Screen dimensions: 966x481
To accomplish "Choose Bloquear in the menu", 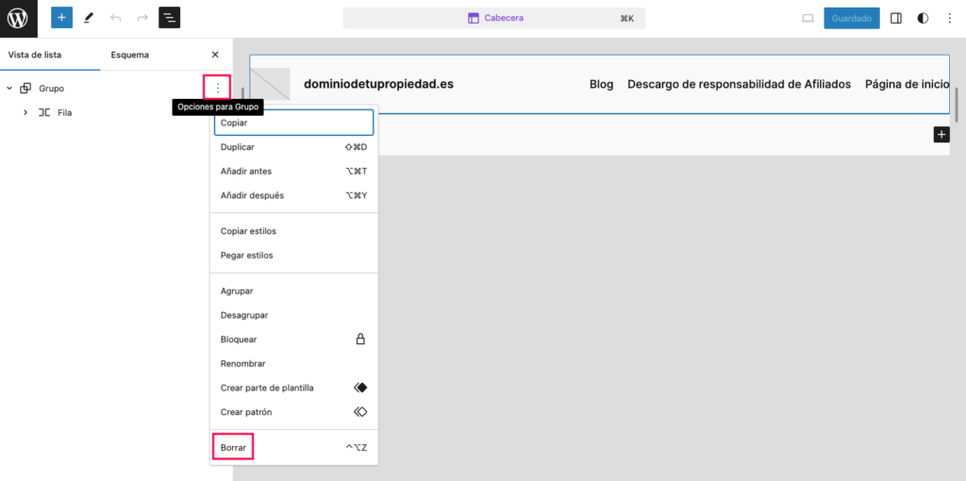I will [294, 340].
